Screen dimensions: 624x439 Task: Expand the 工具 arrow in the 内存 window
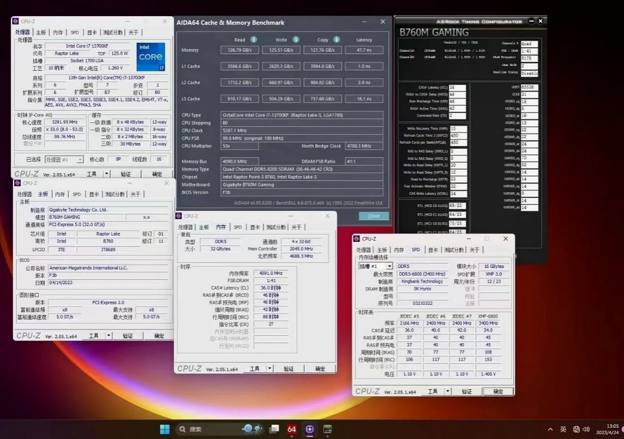coord(269,369)
